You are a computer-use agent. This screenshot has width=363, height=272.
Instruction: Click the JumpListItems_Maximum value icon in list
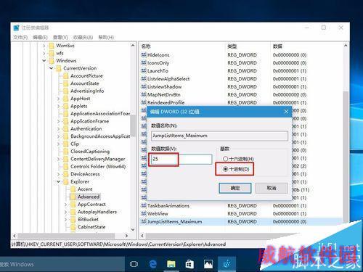click(x=144, y=222)
